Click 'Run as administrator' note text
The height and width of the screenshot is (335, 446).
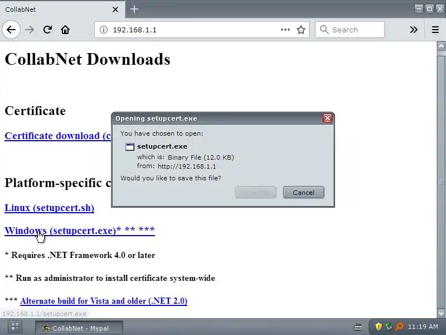[115, 278]
